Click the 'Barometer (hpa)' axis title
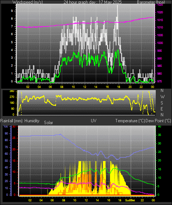Screen dimensions: 172x205 click(151, 2)
